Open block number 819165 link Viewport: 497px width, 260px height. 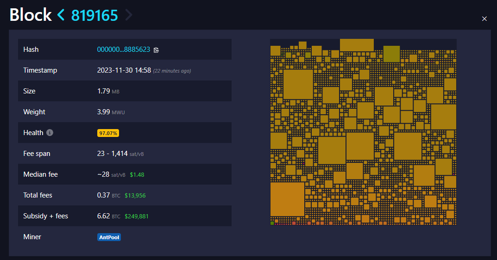(x=94, y=15)
